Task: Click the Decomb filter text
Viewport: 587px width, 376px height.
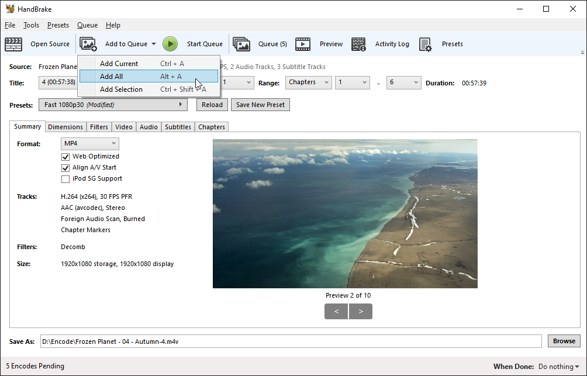Action: 73,247
